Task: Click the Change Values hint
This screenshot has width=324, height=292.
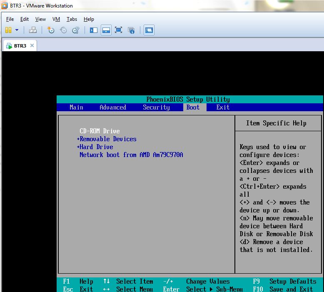Action: coord(196,281)
